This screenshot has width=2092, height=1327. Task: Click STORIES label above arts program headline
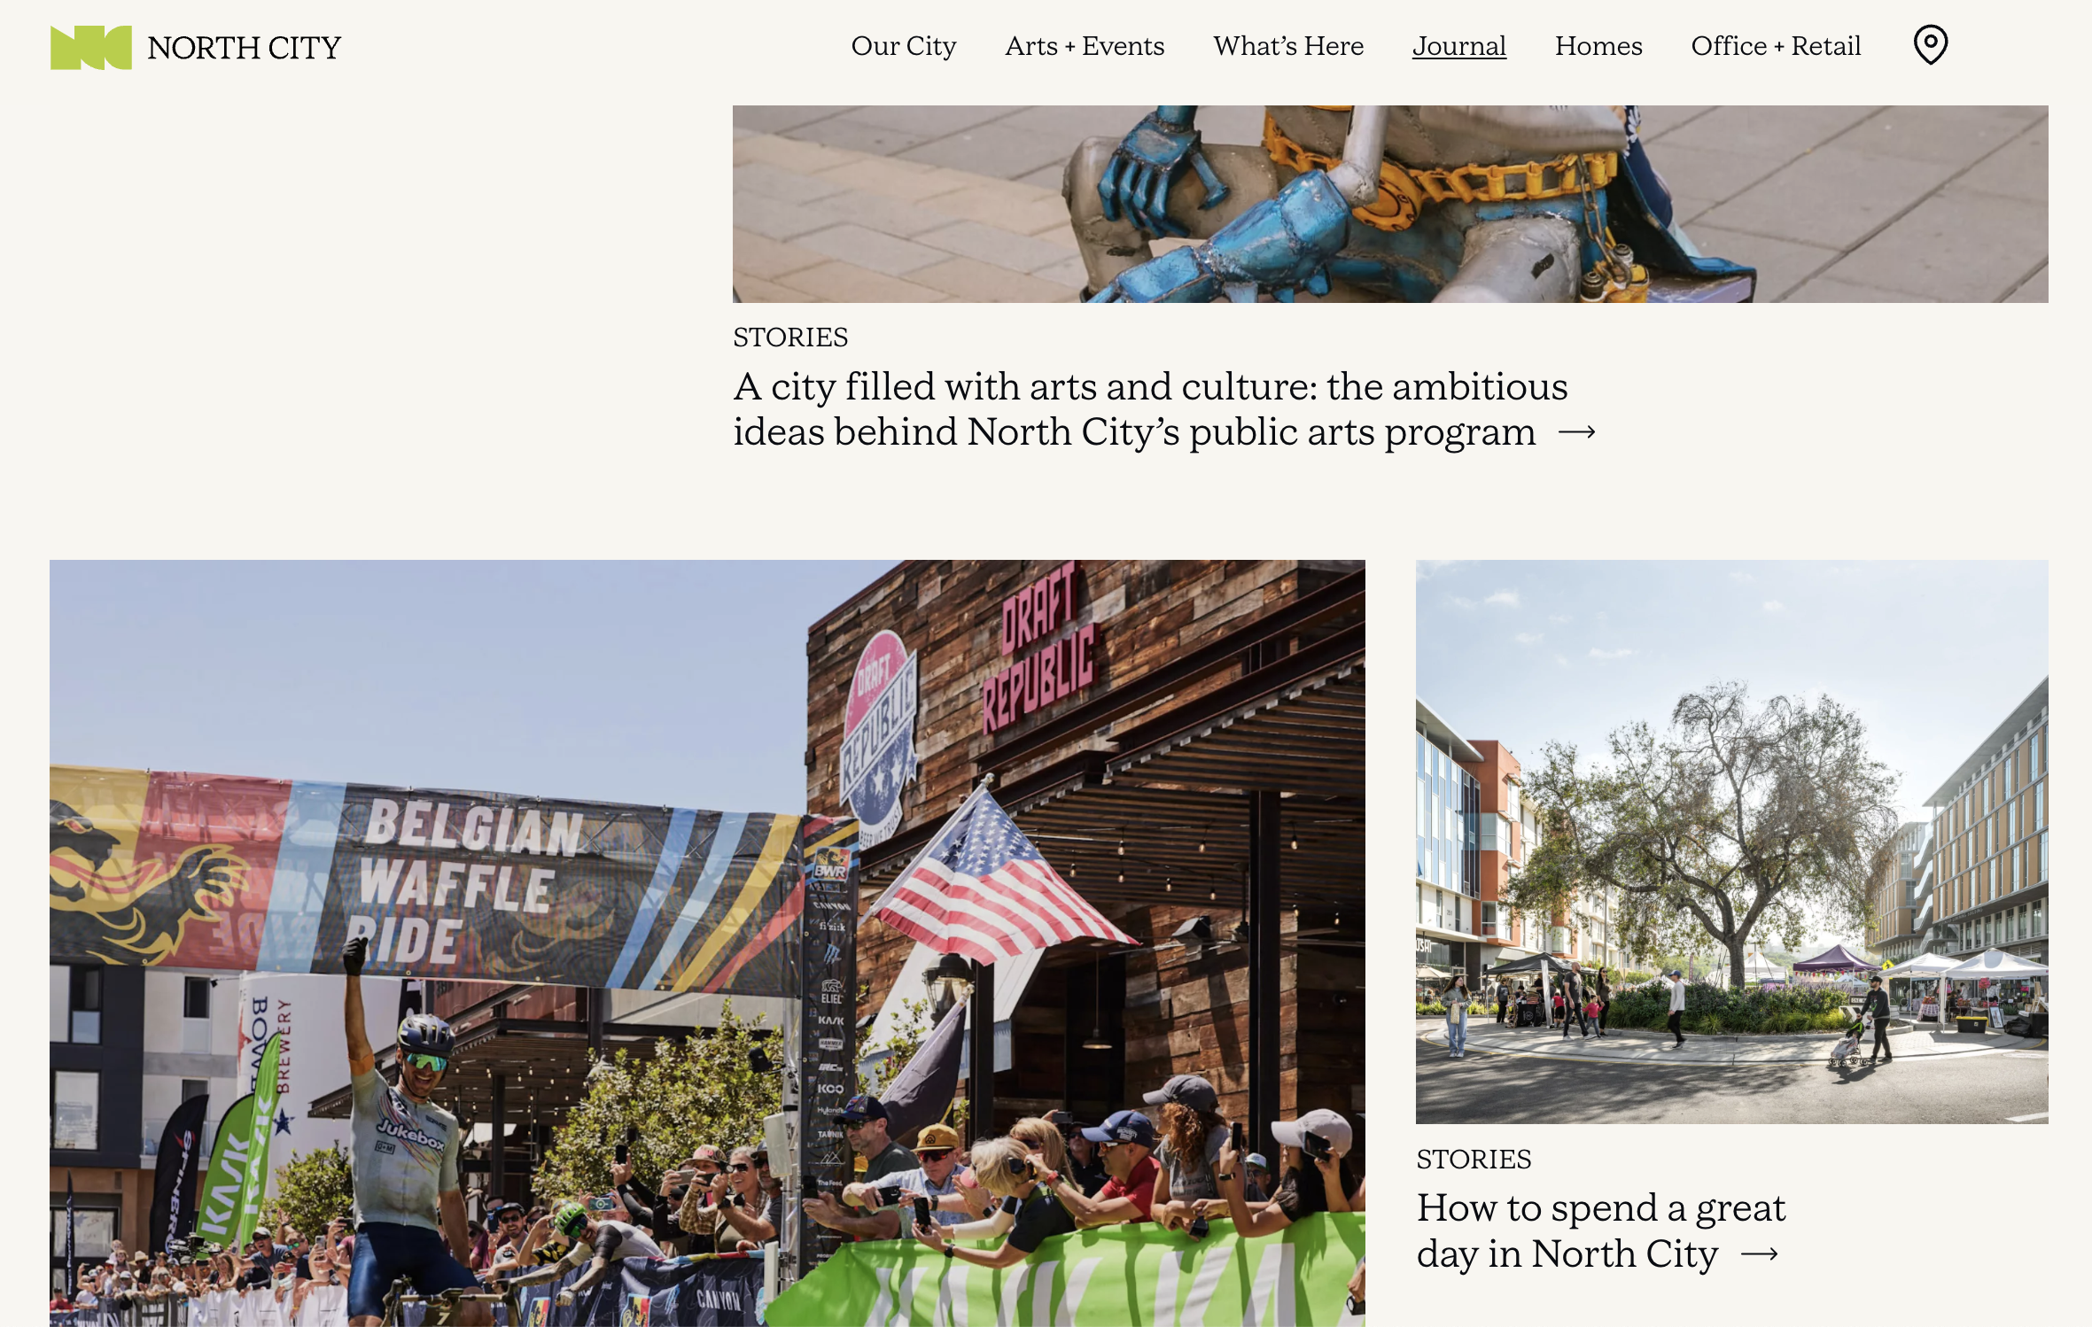pos(789,338)
